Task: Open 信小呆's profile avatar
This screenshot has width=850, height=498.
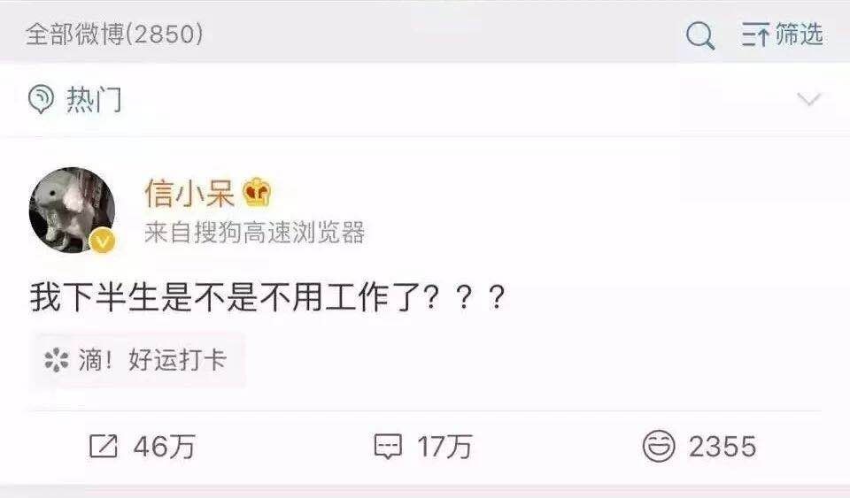Action: [x=72, y=210]
